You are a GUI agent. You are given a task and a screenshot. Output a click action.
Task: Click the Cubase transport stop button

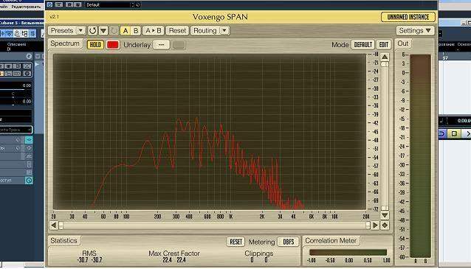454,133
